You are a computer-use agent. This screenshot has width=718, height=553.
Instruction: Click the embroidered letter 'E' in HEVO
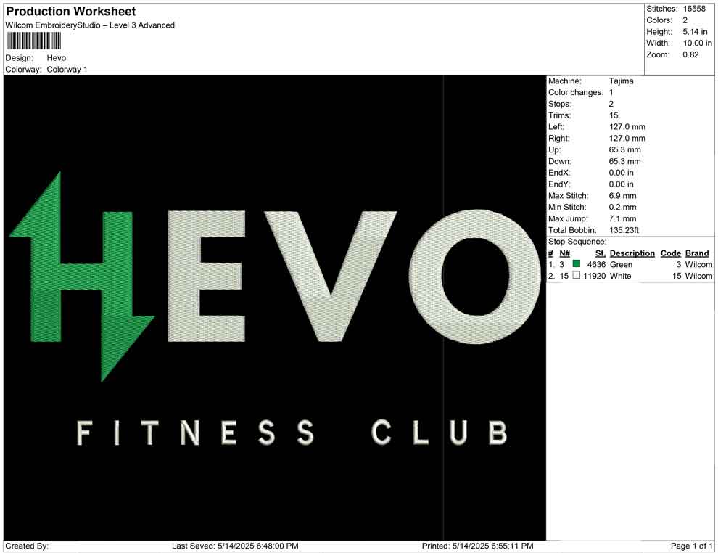(x=206, y=276)
